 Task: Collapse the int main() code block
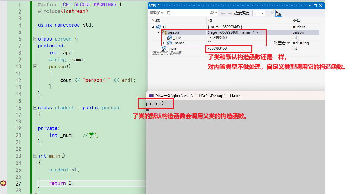click(x=35, y=156)
